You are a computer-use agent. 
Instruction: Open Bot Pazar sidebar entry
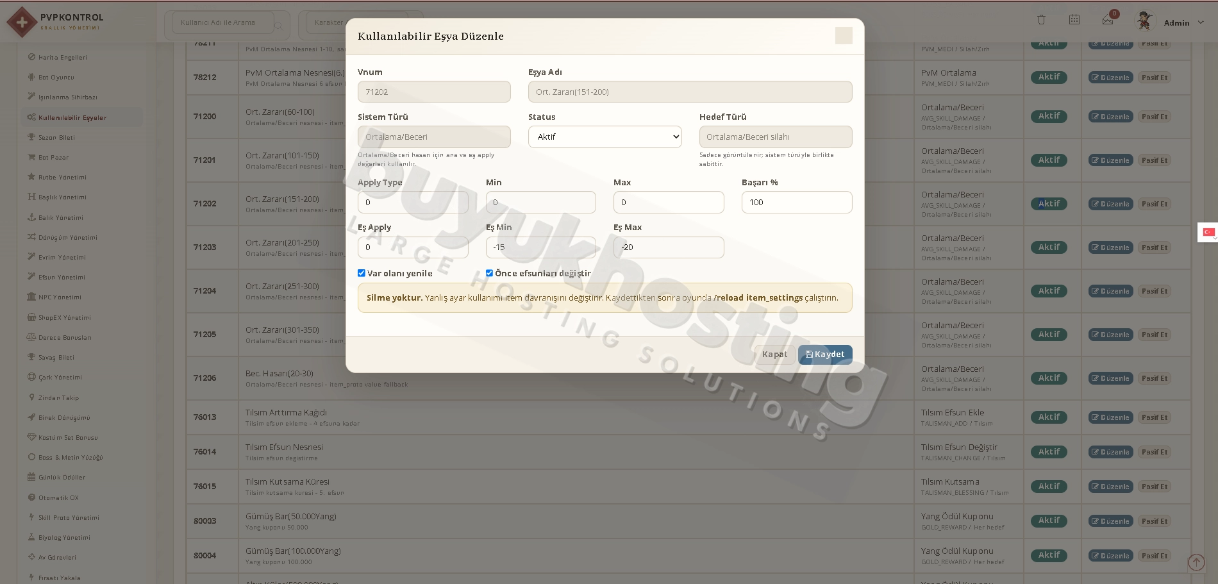(x=53, y=157)
